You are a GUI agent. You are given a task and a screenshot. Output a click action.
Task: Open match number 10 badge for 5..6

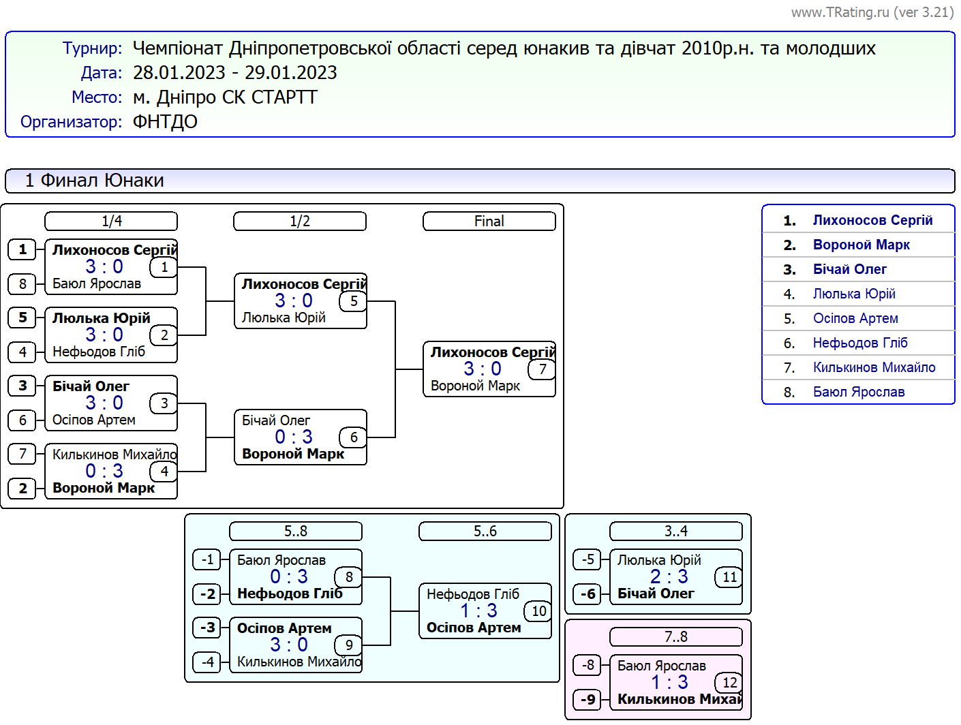click(538, 611)
